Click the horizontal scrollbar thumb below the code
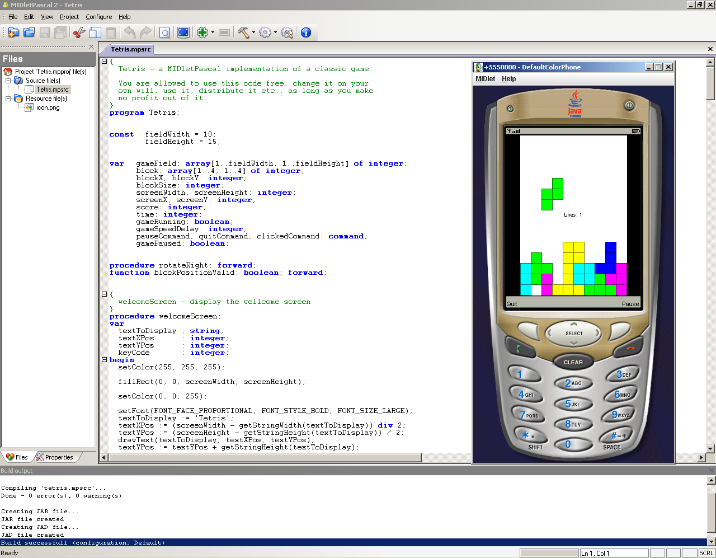 264,458
